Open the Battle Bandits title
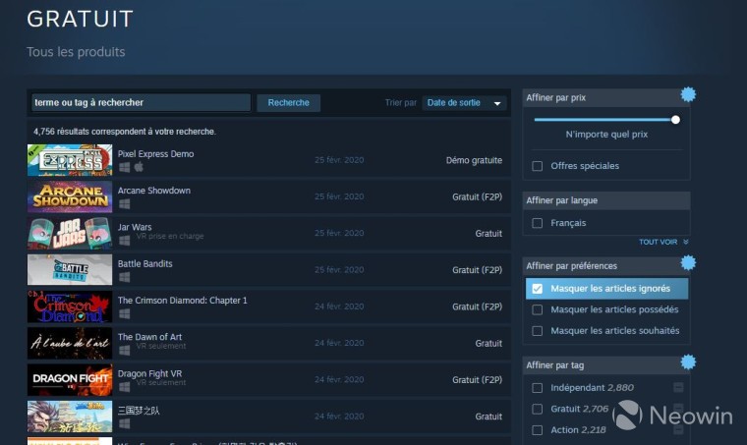Screen dimensions: 747x445 coord(144,263)
